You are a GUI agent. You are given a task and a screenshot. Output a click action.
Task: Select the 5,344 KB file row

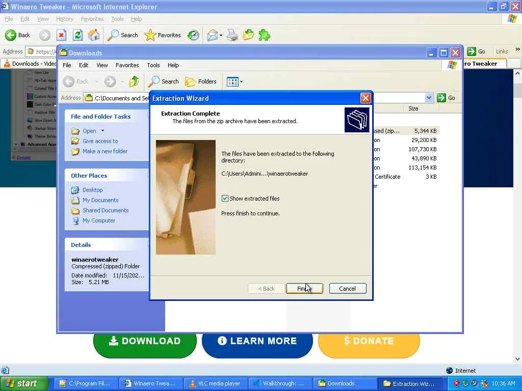(406, 131)
